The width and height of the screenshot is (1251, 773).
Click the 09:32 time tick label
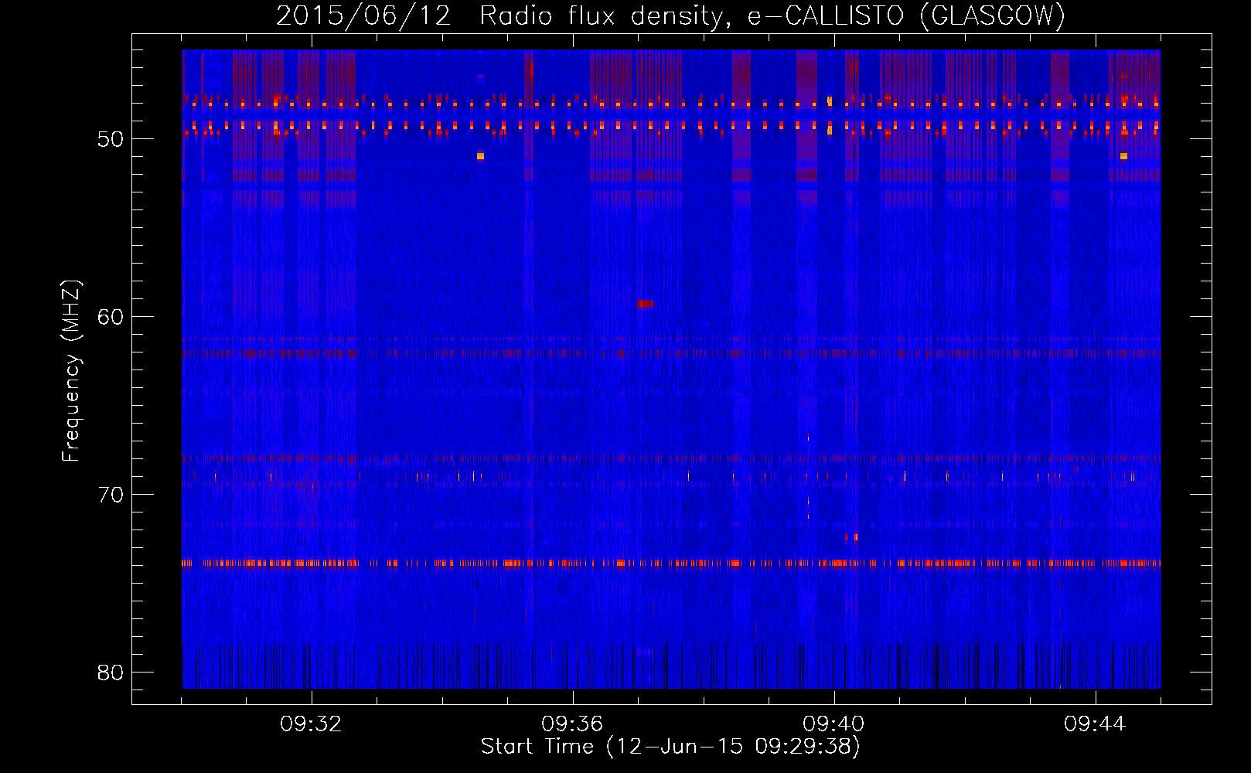[x=312, y=724]
